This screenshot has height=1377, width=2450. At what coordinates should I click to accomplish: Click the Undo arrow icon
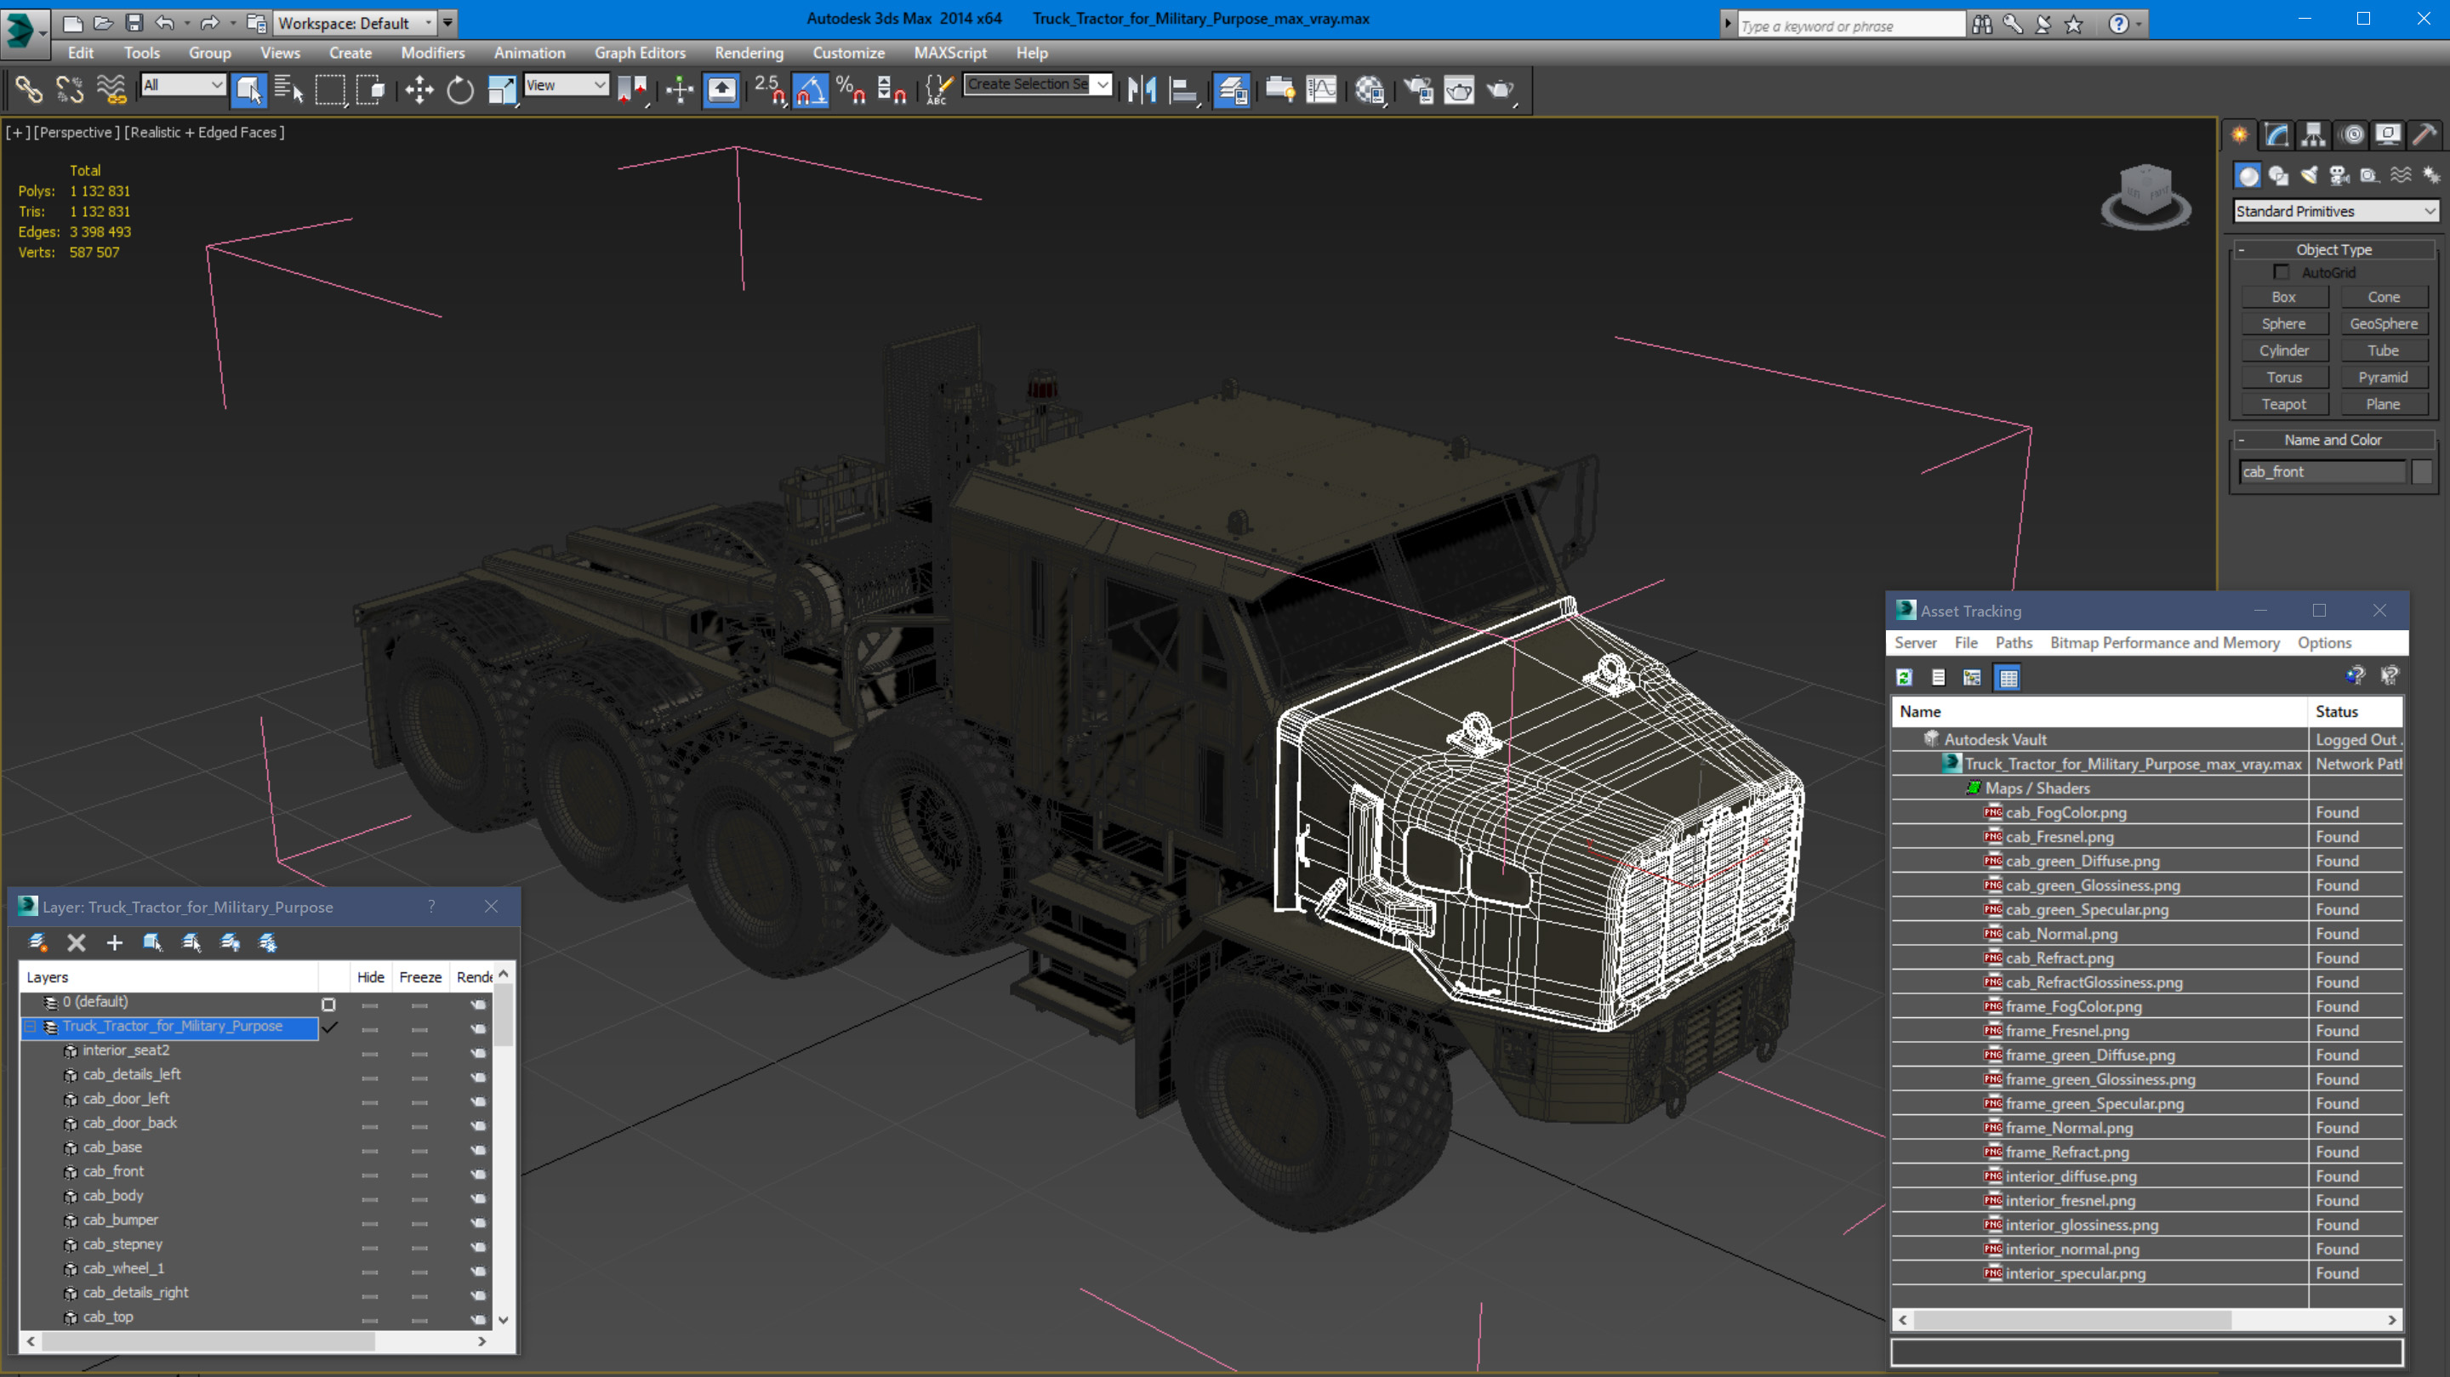pos(164,22)
